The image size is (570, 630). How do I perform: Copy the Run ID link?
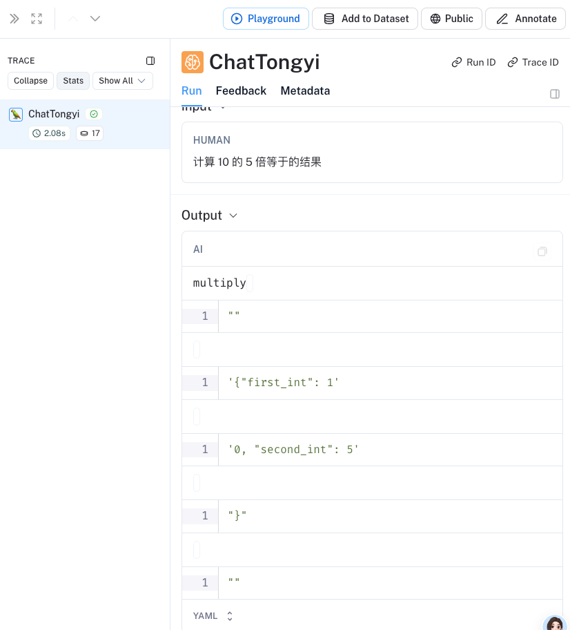click(473, 62)
